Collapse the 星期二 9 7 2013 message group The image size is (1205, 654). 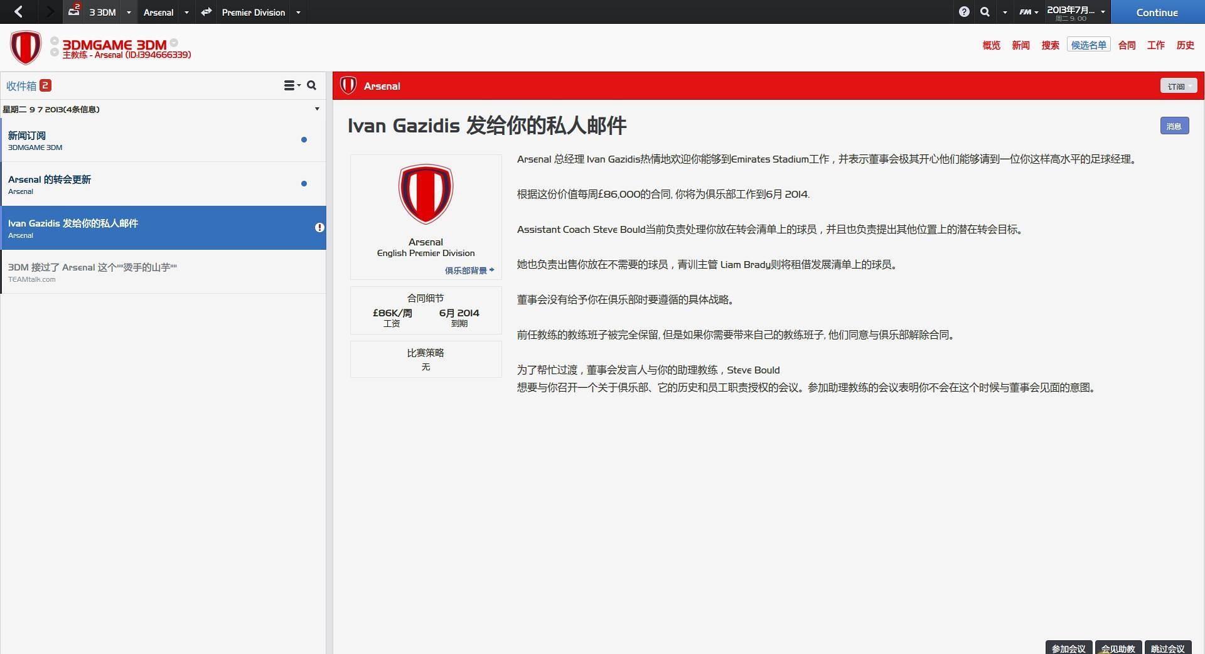(x=317, y=109)
